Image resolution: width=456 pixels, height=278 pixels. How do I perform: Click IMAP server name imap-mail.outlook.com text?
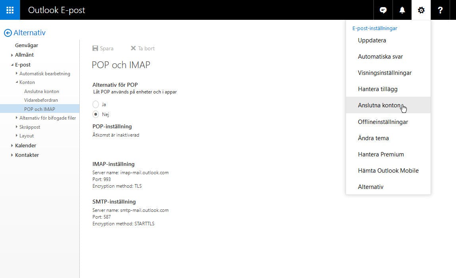[x=144, y=173]
